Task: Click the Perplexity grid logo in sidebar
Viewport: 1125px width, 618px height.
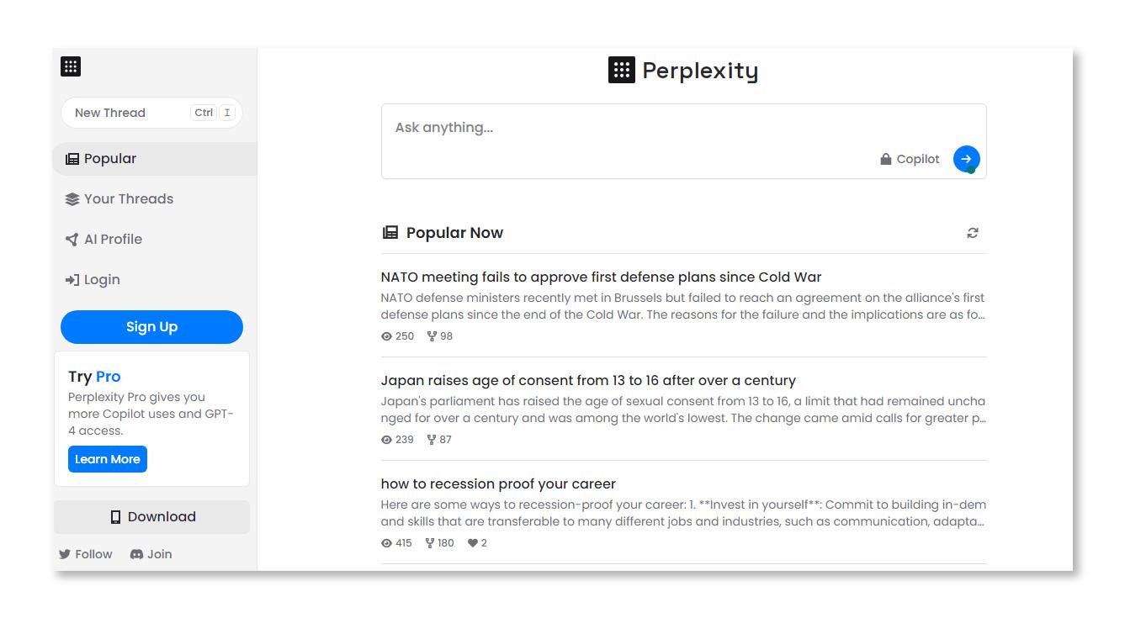Action: (x=71, y=66)
